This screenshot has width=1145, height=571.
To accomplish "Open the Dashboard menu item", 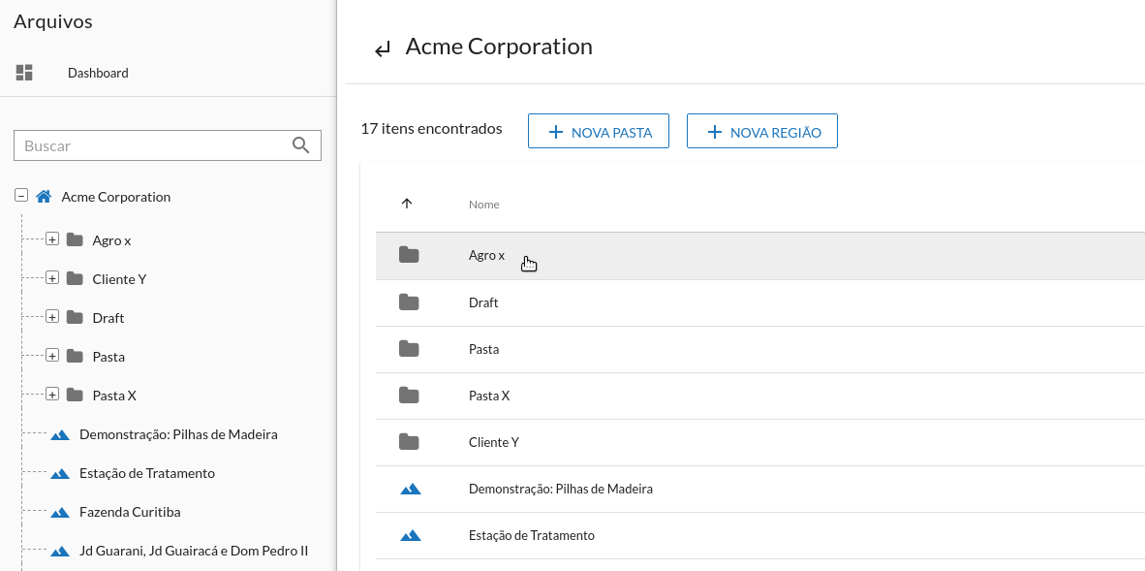I will click(98, 73).
